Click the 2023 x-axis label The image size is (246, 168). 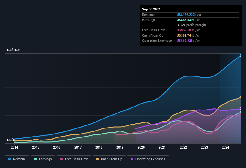pyautogui.click(x=204, y=147)
